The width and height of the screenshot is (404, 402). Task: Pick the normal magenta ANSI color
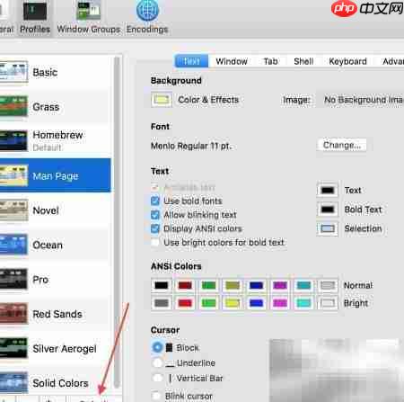(x=280, y=285)
